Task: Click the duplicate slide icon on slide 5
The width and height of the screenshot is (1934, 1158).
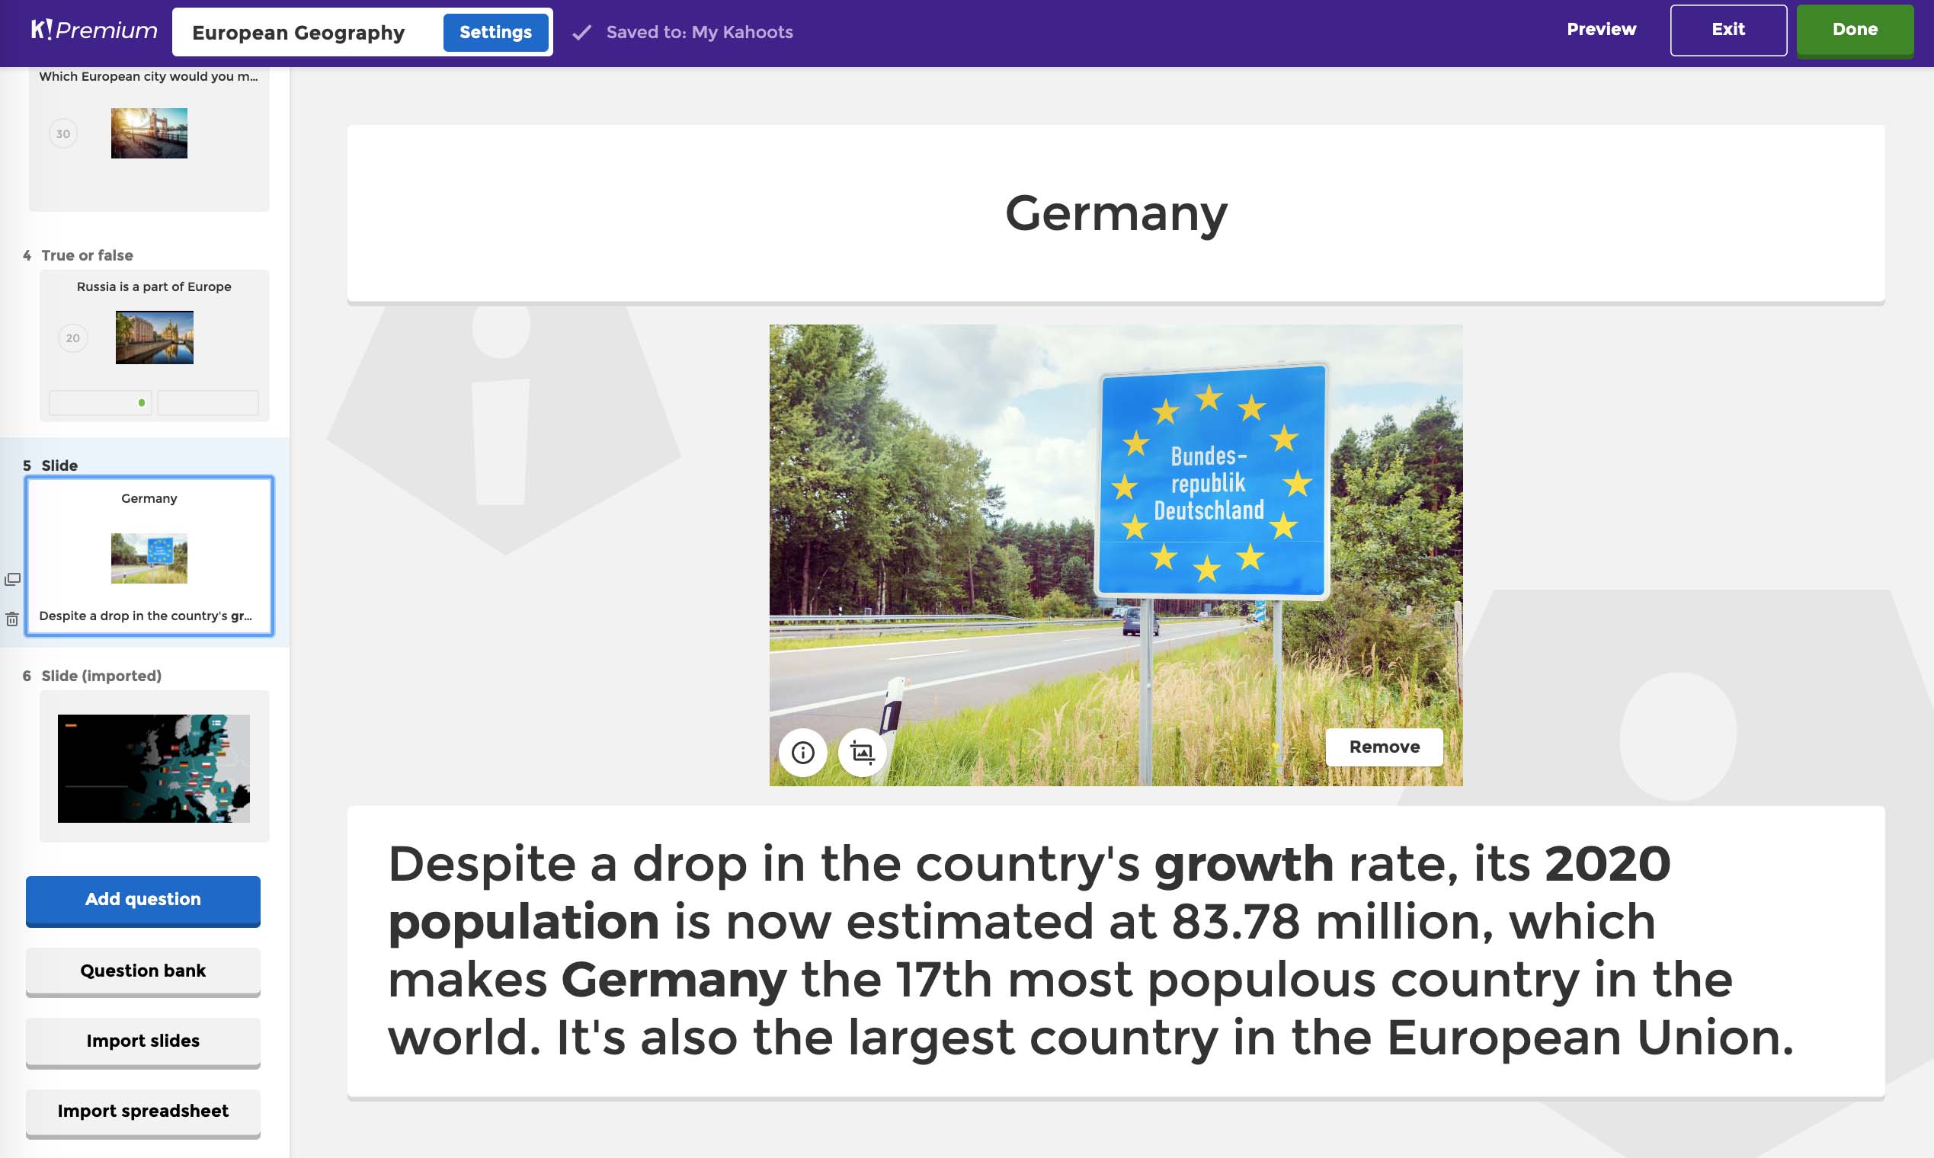Action: pyautogui.click(x=11, y=577)
